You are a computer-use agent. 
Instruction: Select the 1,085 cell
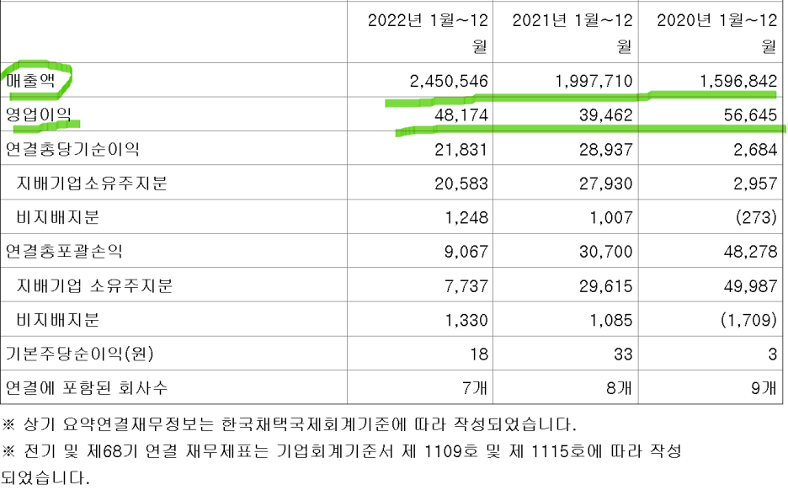(x=611, y=320)
